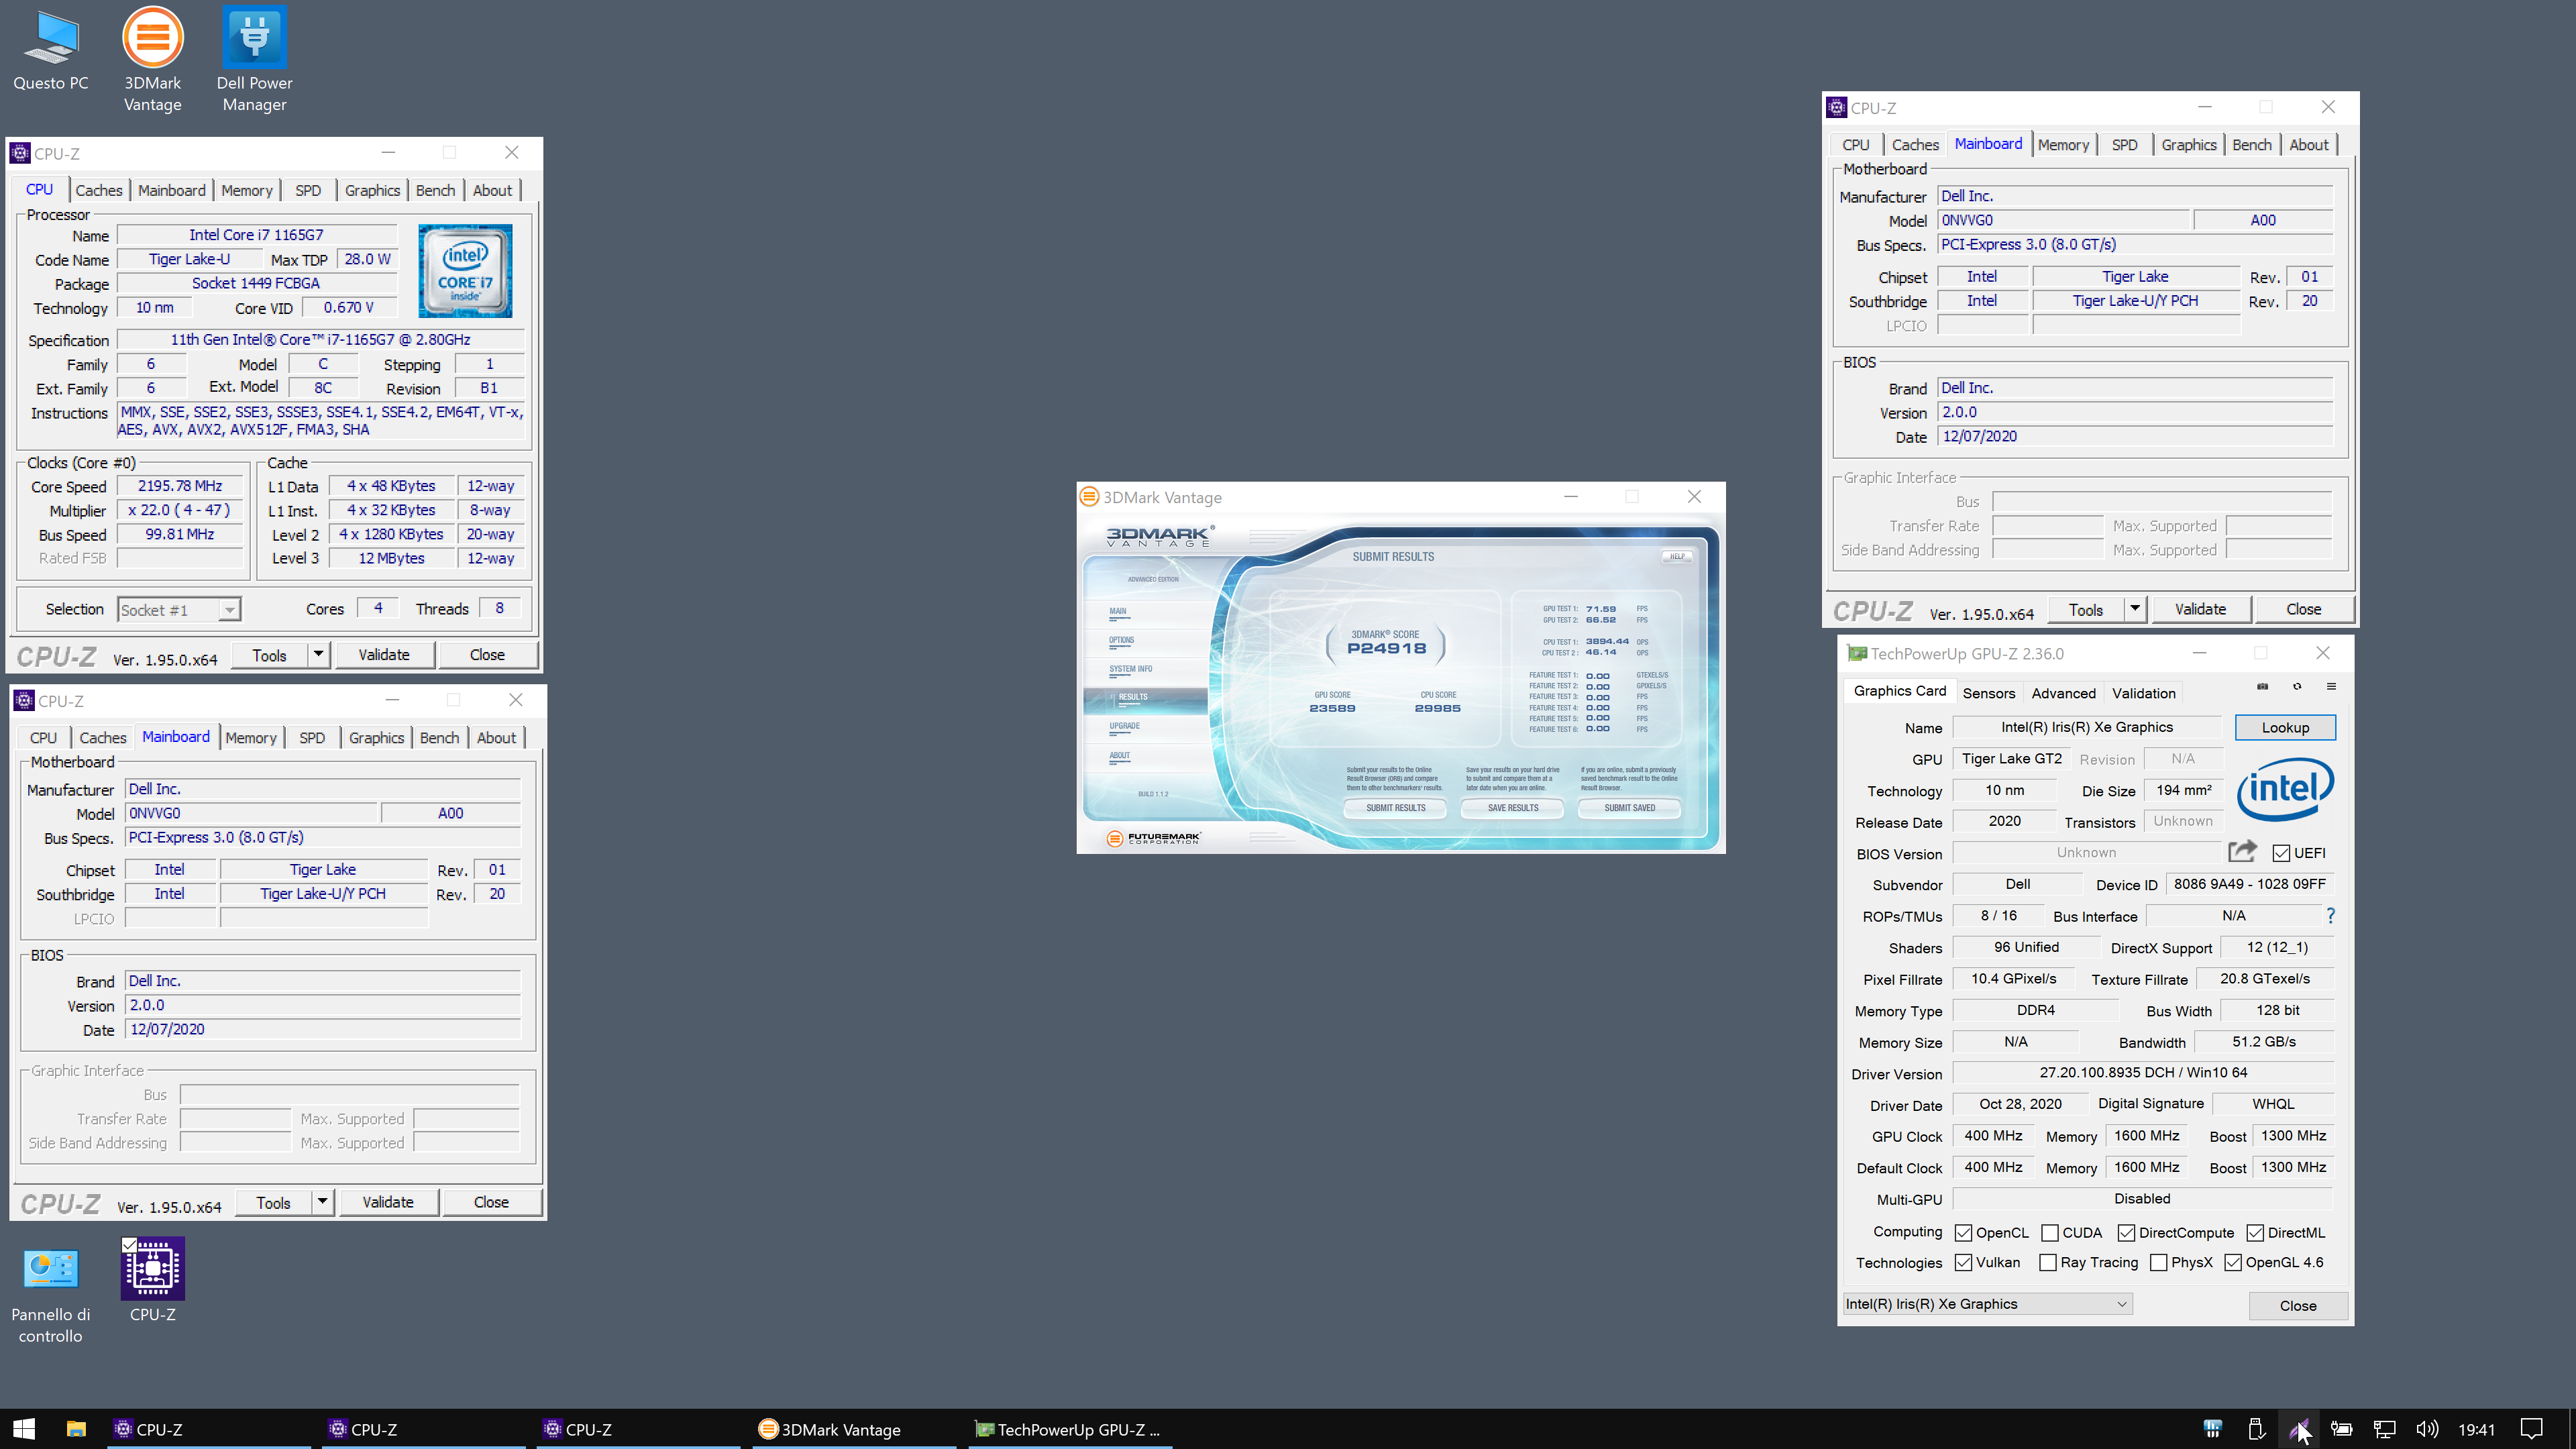Click the GPU-Z Lookup button
Viewport: 2576px width, 1449px height.
[x=2285, y=727]
